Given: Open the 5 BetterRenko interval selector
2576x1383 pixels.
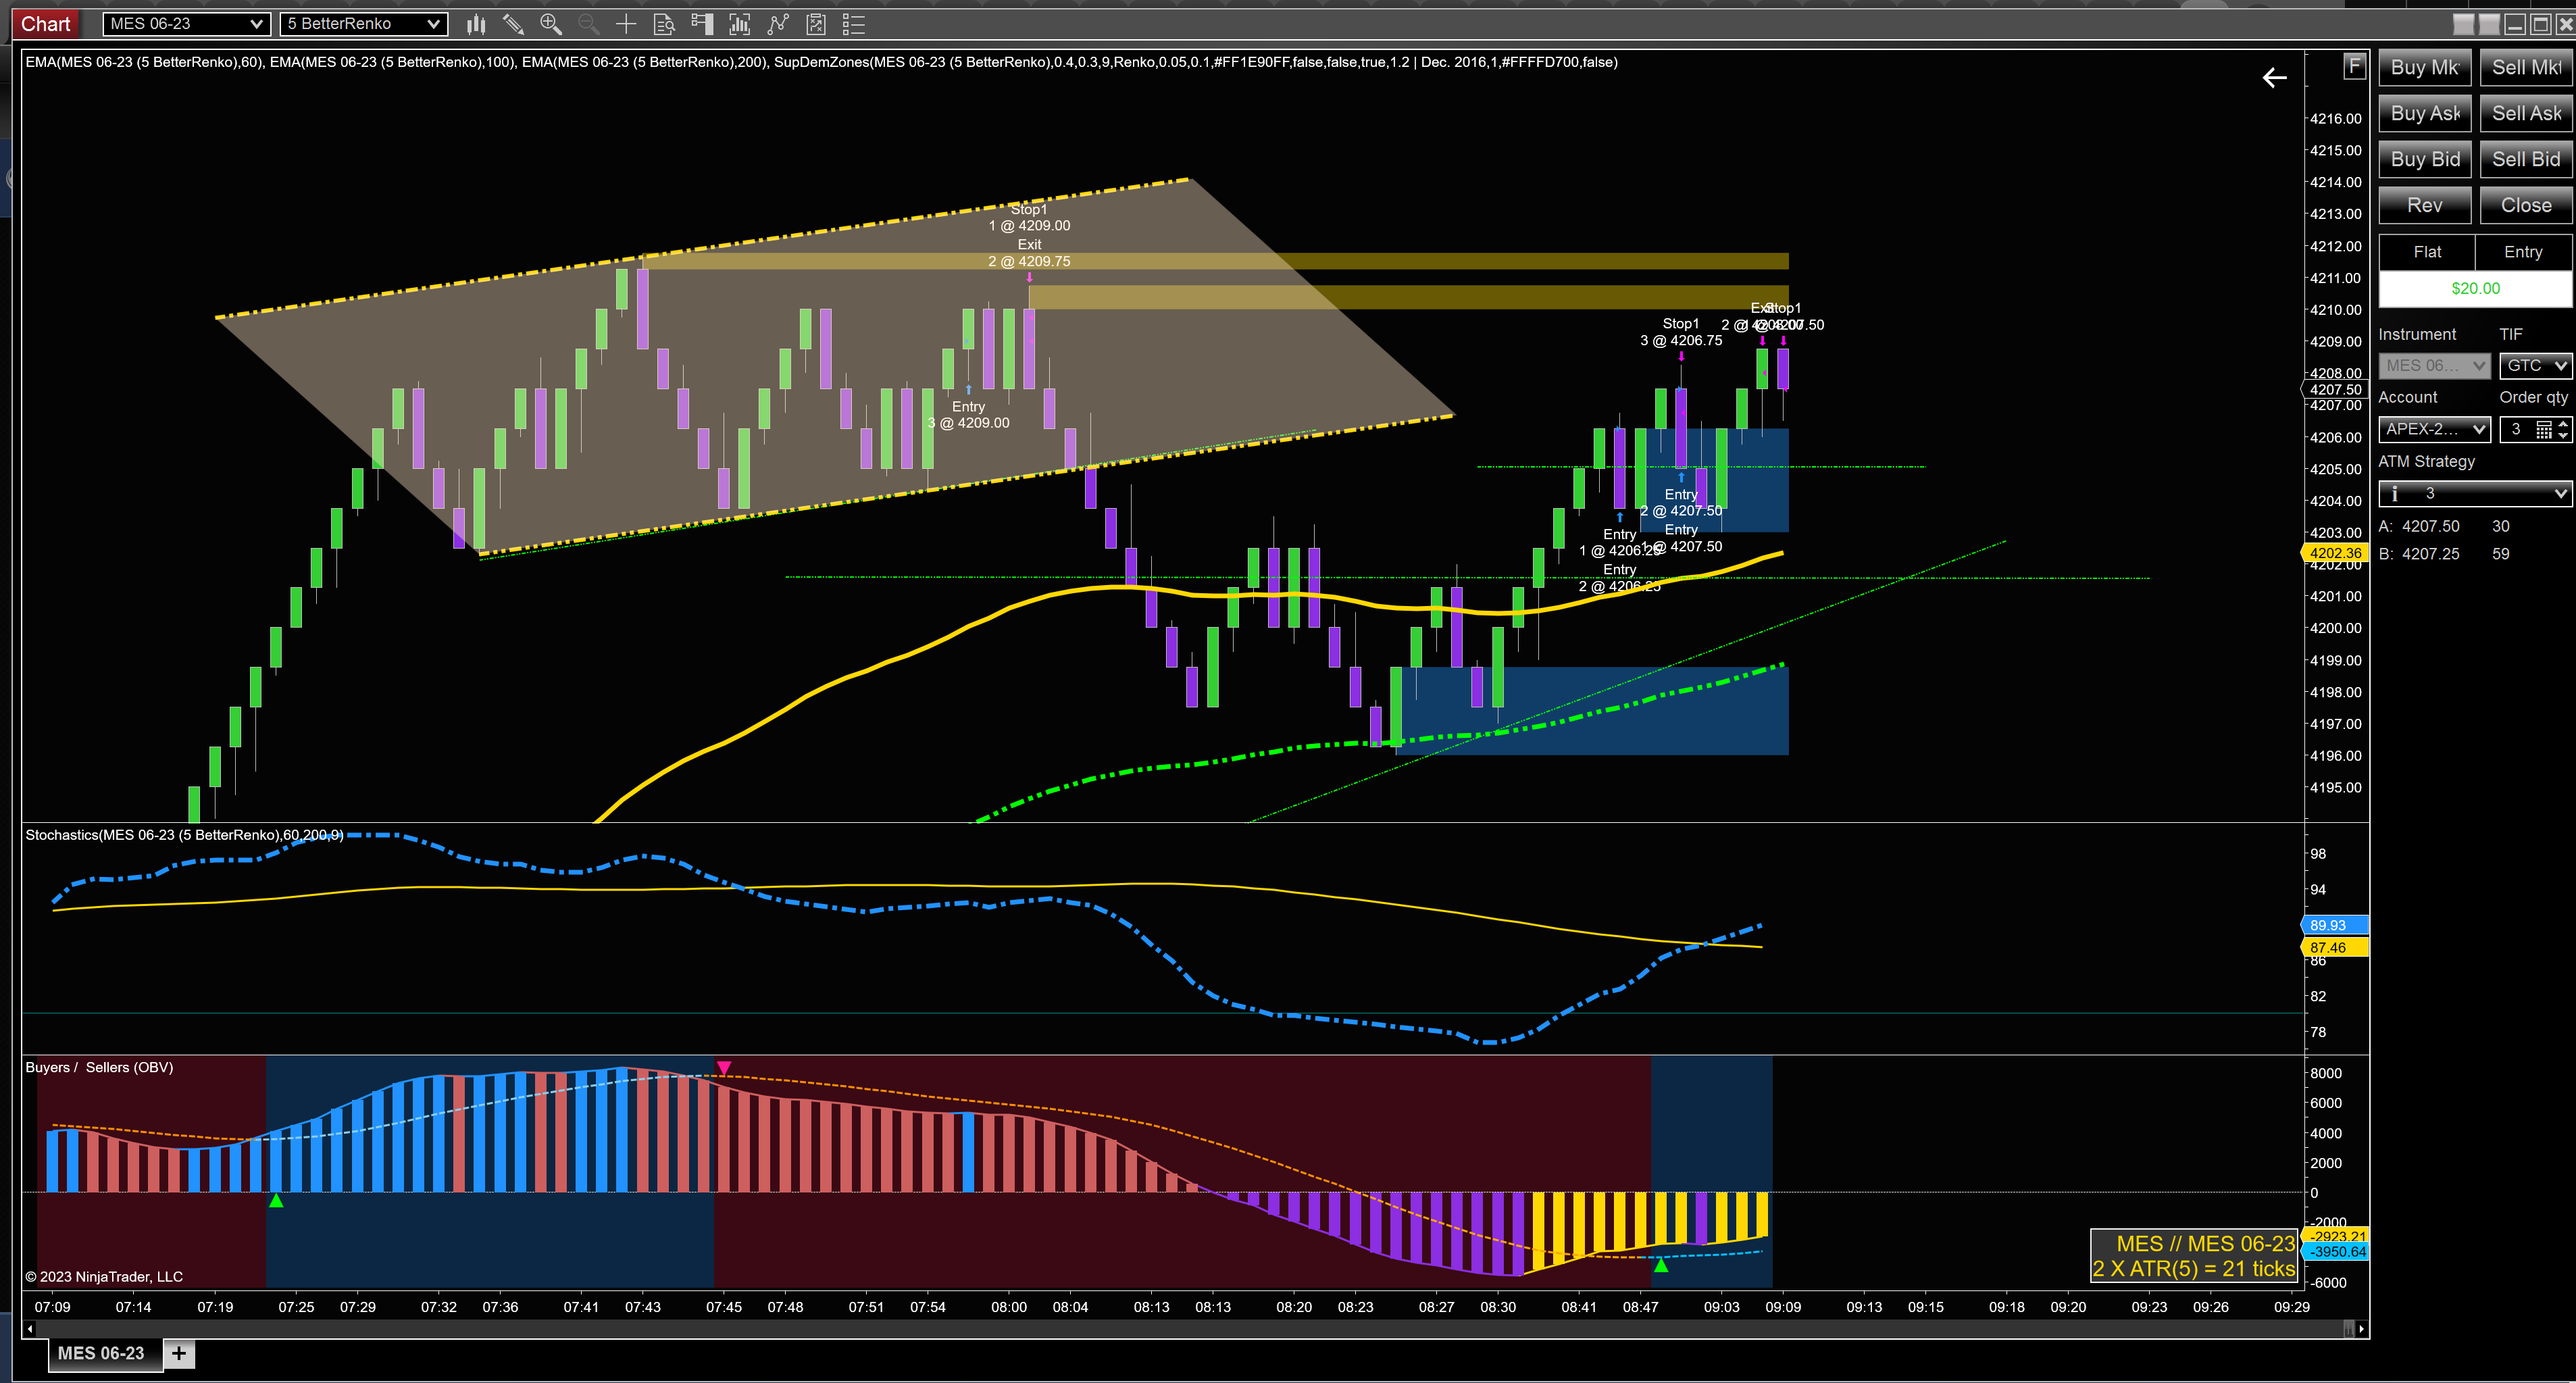Looking at the screenshot, I should pyautogui.click(x=363, y=24).
